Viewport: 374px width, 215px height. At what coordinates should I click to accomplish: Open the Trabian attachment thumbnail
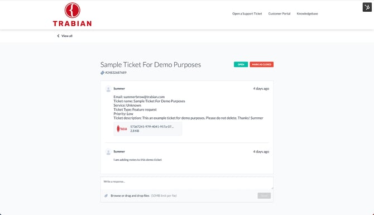tap(122, 129)
